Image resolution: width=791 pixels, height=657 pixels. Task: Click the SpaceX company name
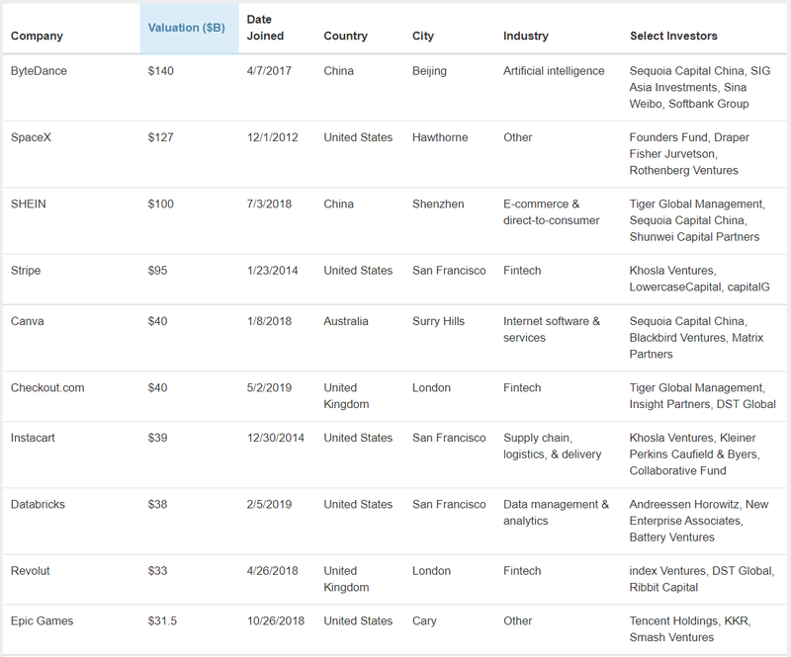(x=31, y=137)
